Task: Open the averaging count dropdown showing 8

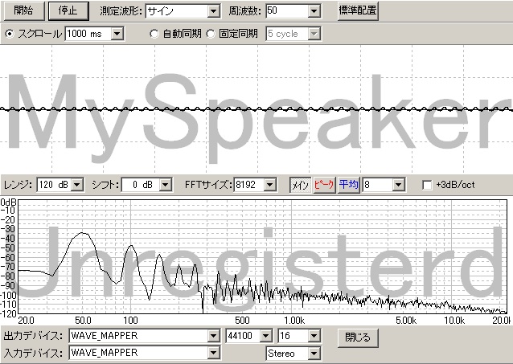Action: (x=384, y=185)
